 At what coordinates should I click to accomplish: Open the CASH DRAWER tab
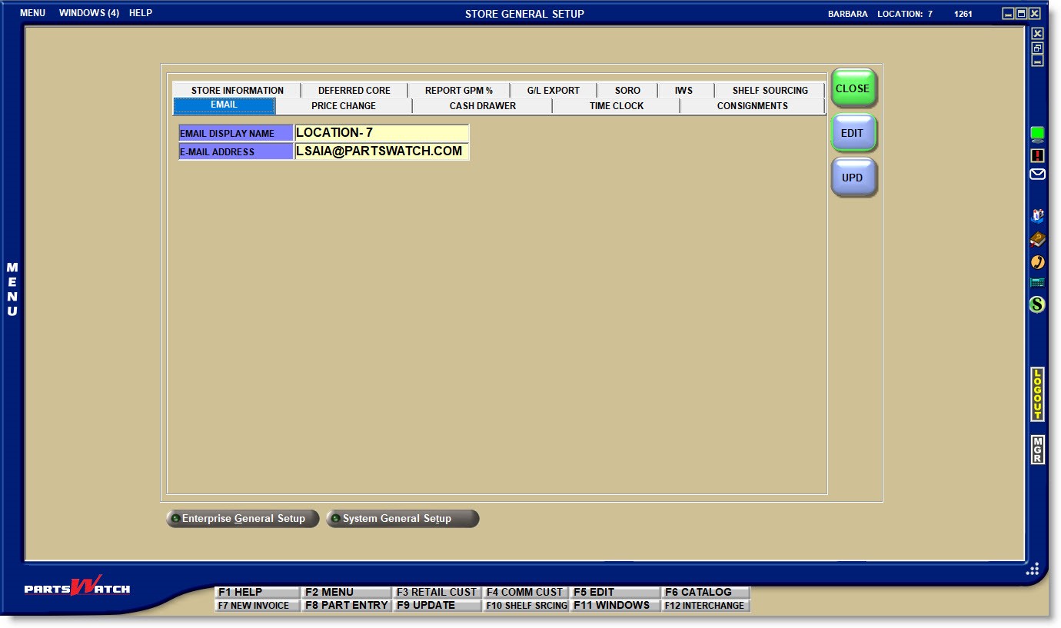click(x=482, y=106)
